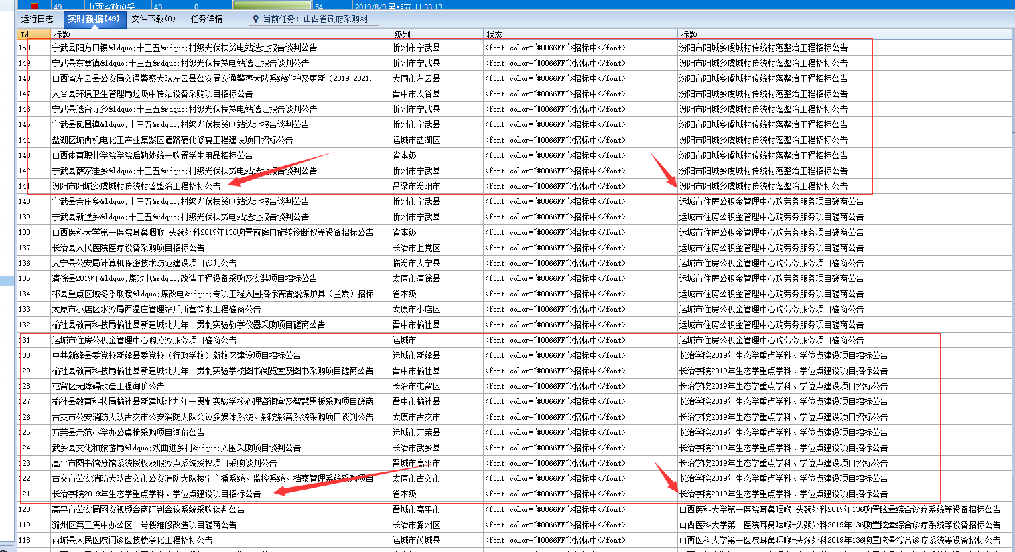The image size is (1015, 552).
Task: Click the location pin icon beside 当前任务
Action: click(x=256, y=19)
